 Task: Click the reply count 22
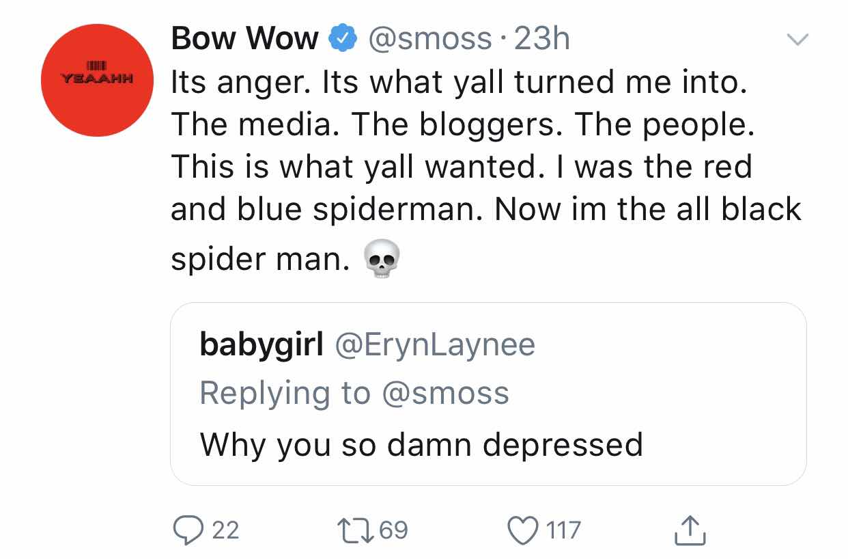(226, 530)
